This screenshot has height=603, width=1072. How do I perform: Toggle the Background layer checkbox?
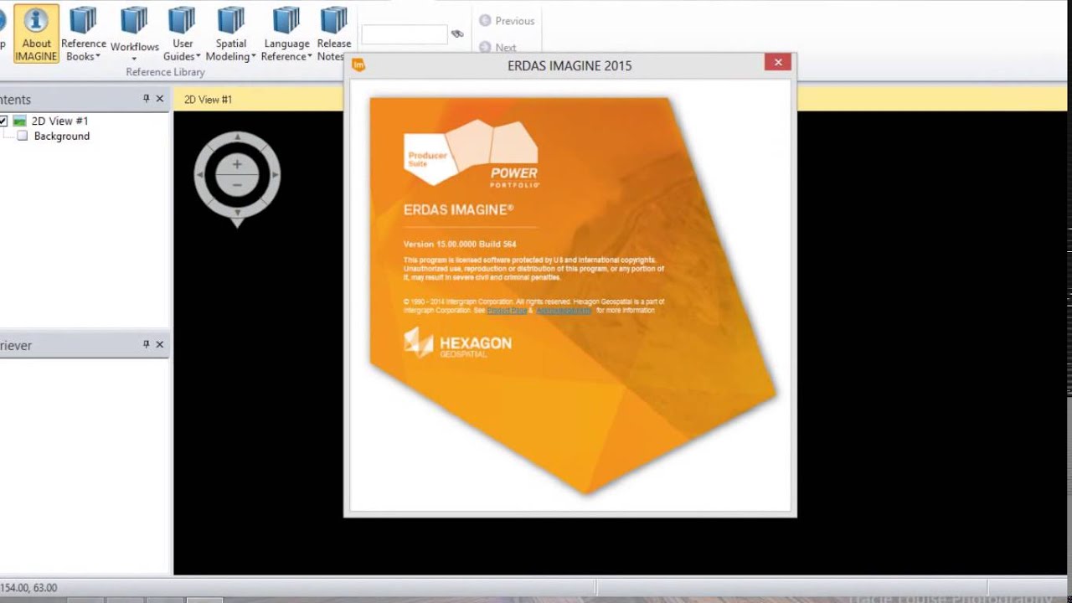pyautogui.click(x=23, y=136)
